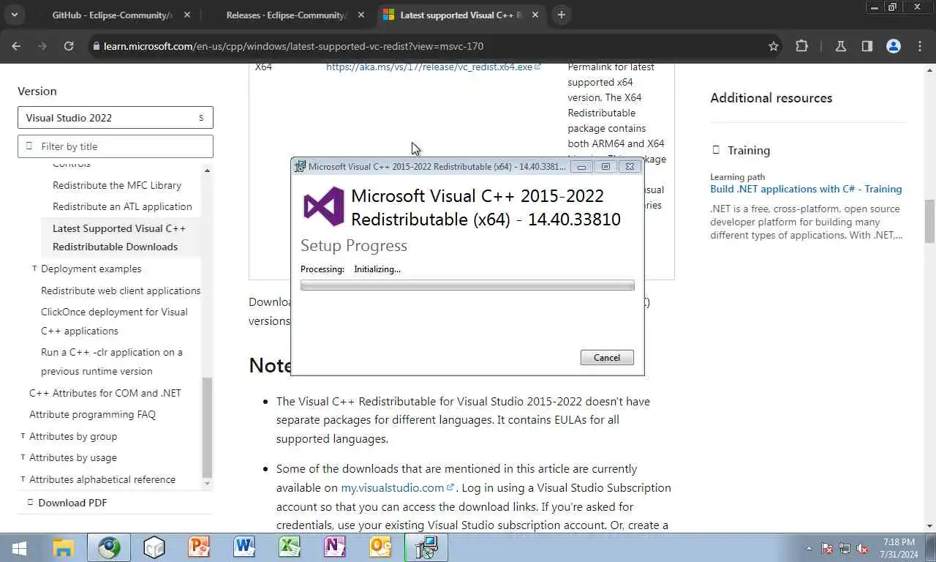This screenshot has height=562, width=936.
Task: Click the setup progress bar
Action: click(x=467, y=285)
